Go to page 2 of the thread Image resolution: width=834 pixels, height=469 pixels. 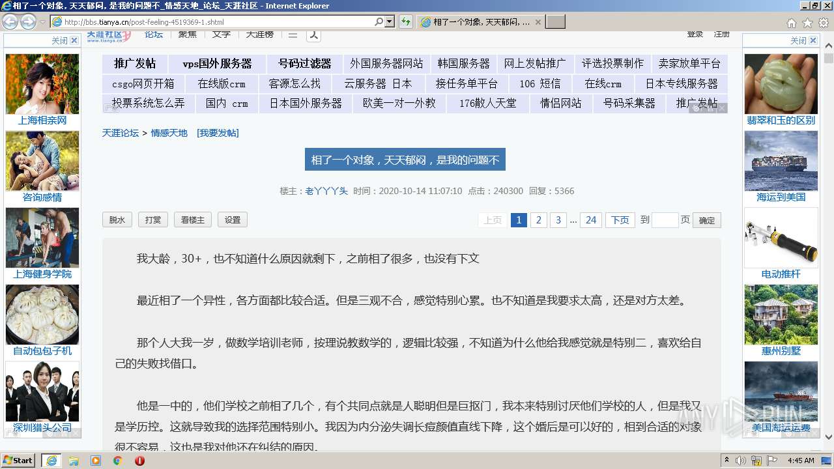click(x=538, y=220)
